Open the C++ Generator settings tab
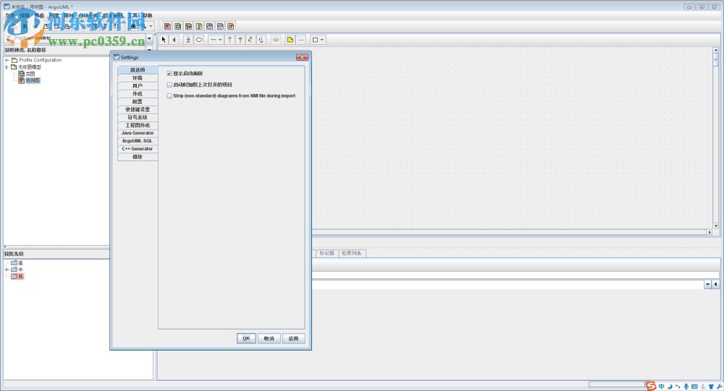The width and height of the screenshot is (724, 391). click(138, 149)
